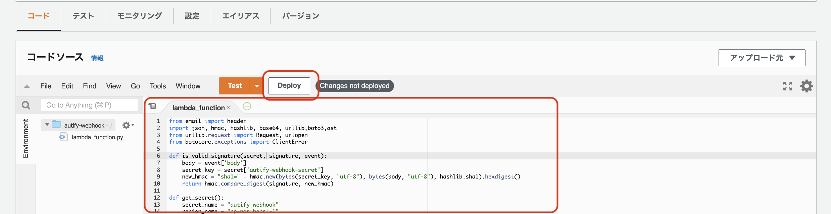Click the search magnifier icon in sidebar

26,105
